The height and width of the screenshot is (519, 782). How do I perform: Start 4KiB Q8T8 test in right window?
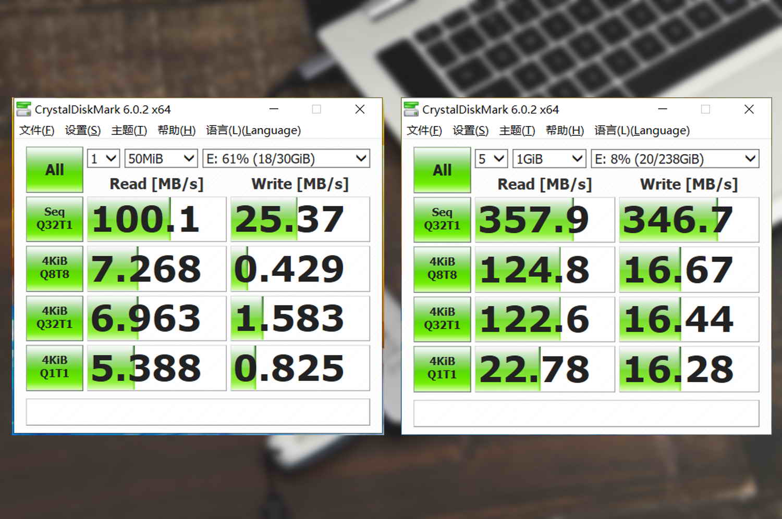tap(442, 269)
